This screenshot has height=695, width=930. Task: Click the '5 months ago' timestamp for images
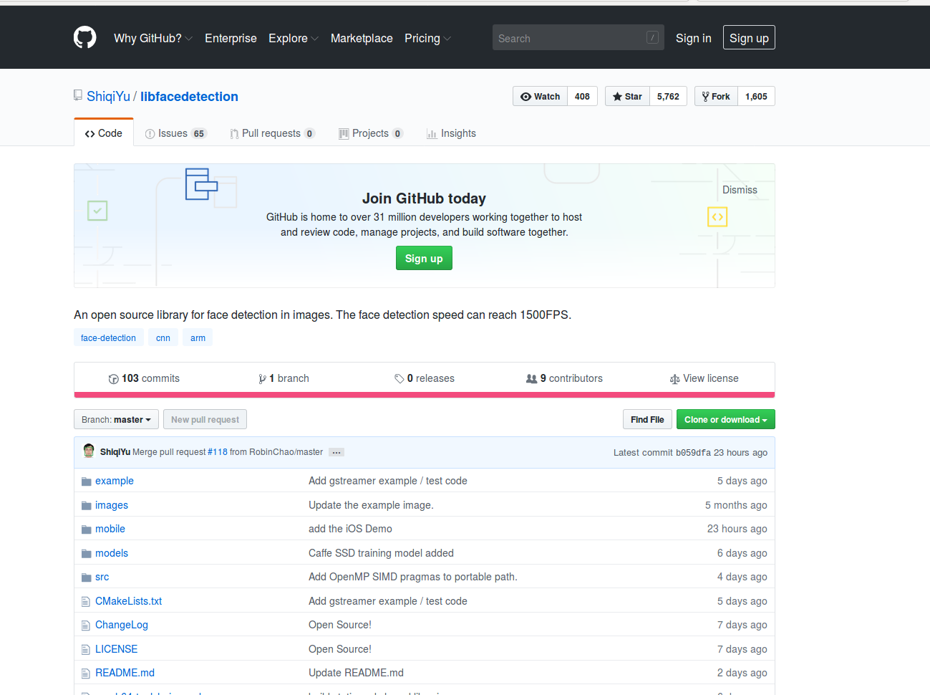[736, 505]
